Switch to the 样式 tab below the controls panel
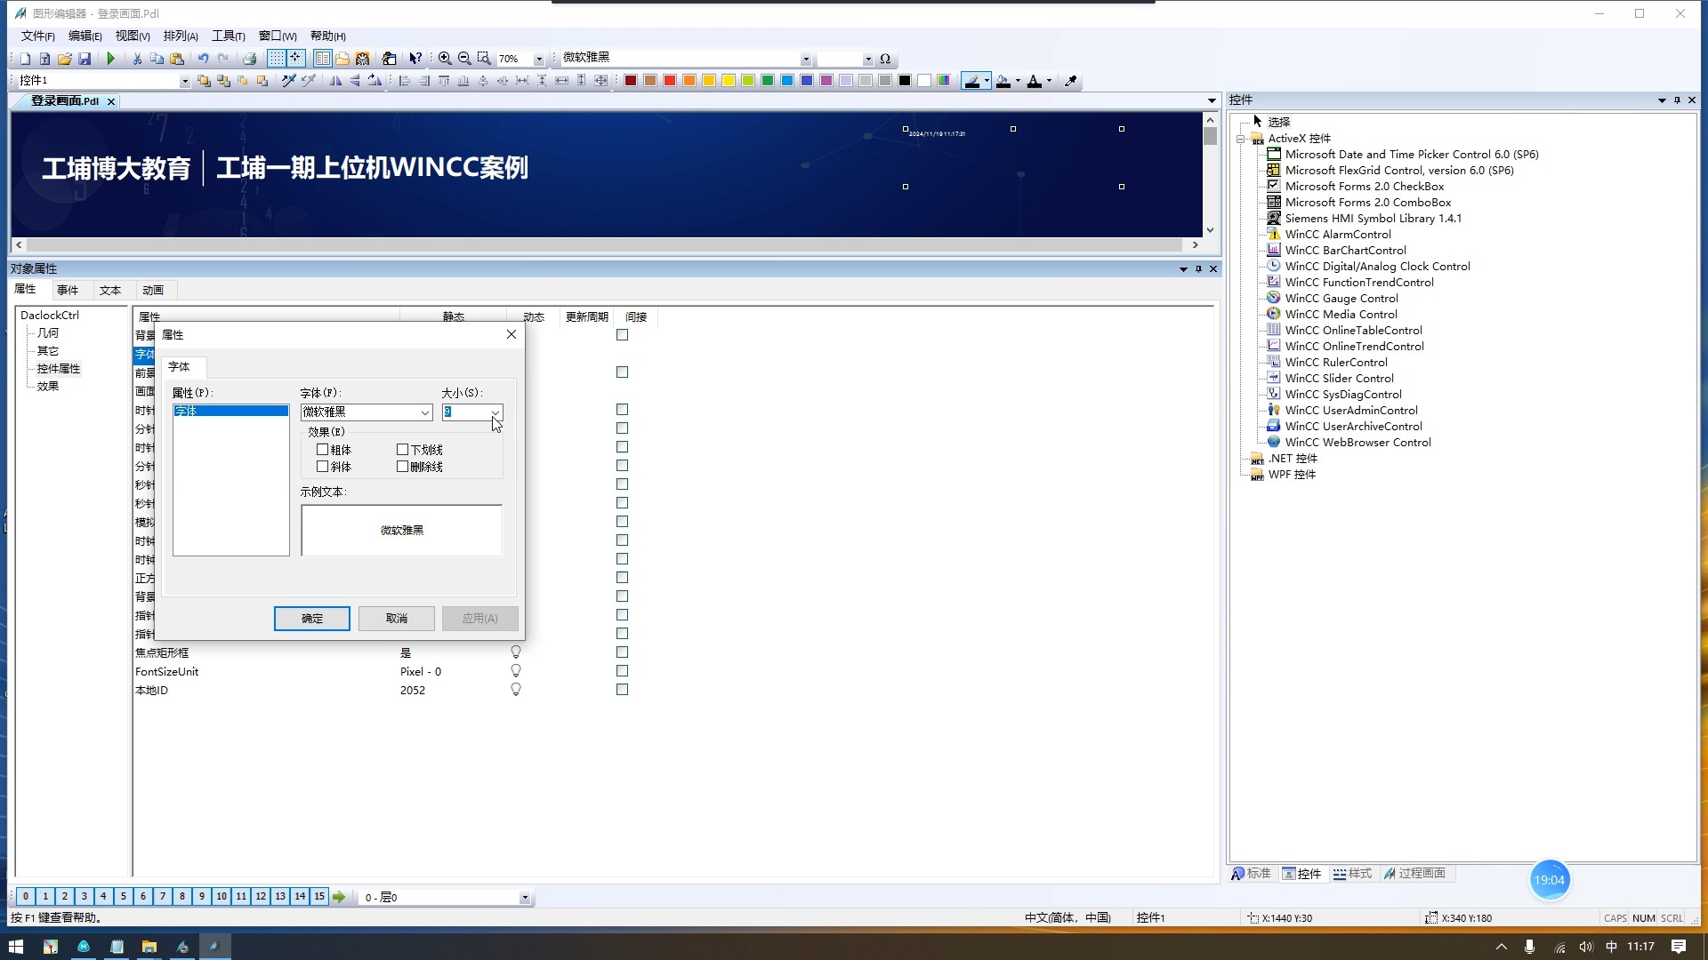This screenshot has width=1708, height=960. [x=1353, y=874]
